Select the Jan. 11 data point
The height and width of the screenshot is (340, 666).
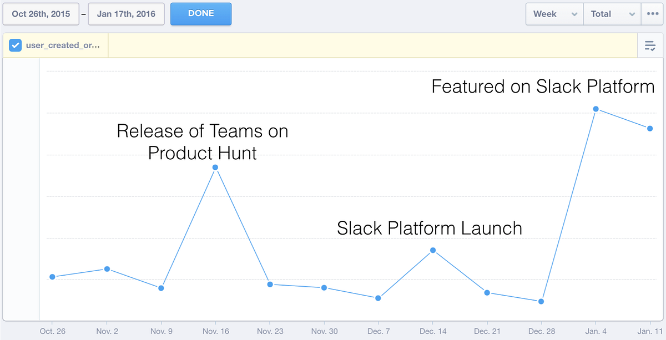[649, 128]
